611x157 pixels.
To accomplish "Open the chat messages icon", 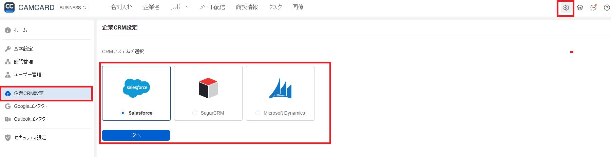I will [593, 7].
